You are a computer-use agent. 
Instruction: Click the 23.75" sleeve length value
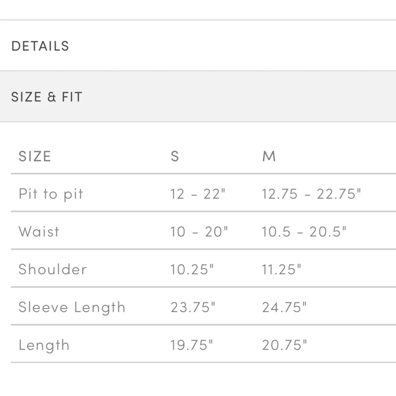click(x=193, y=307)
